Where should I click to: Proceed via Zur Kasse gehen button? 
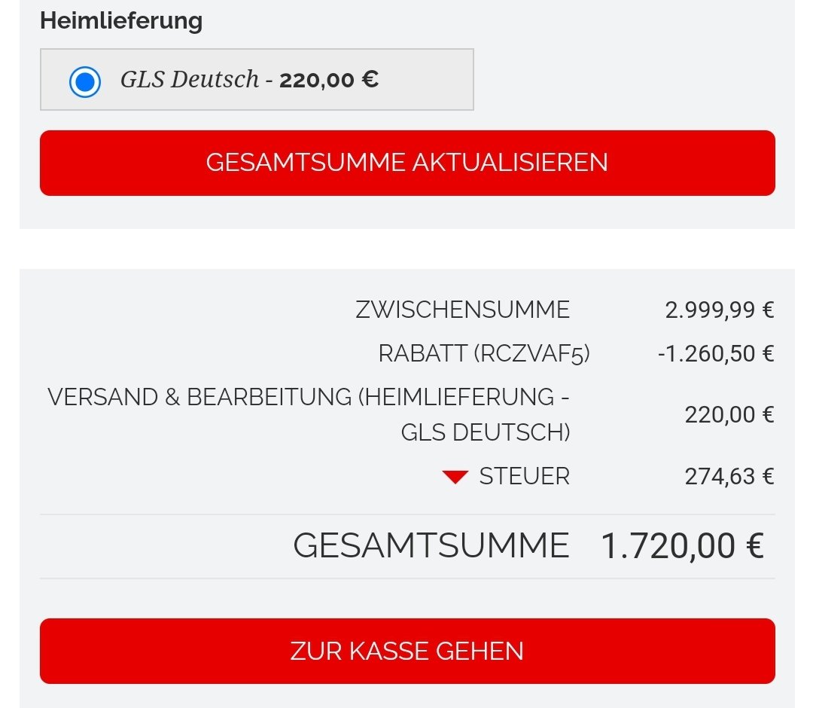coord(407,651)
